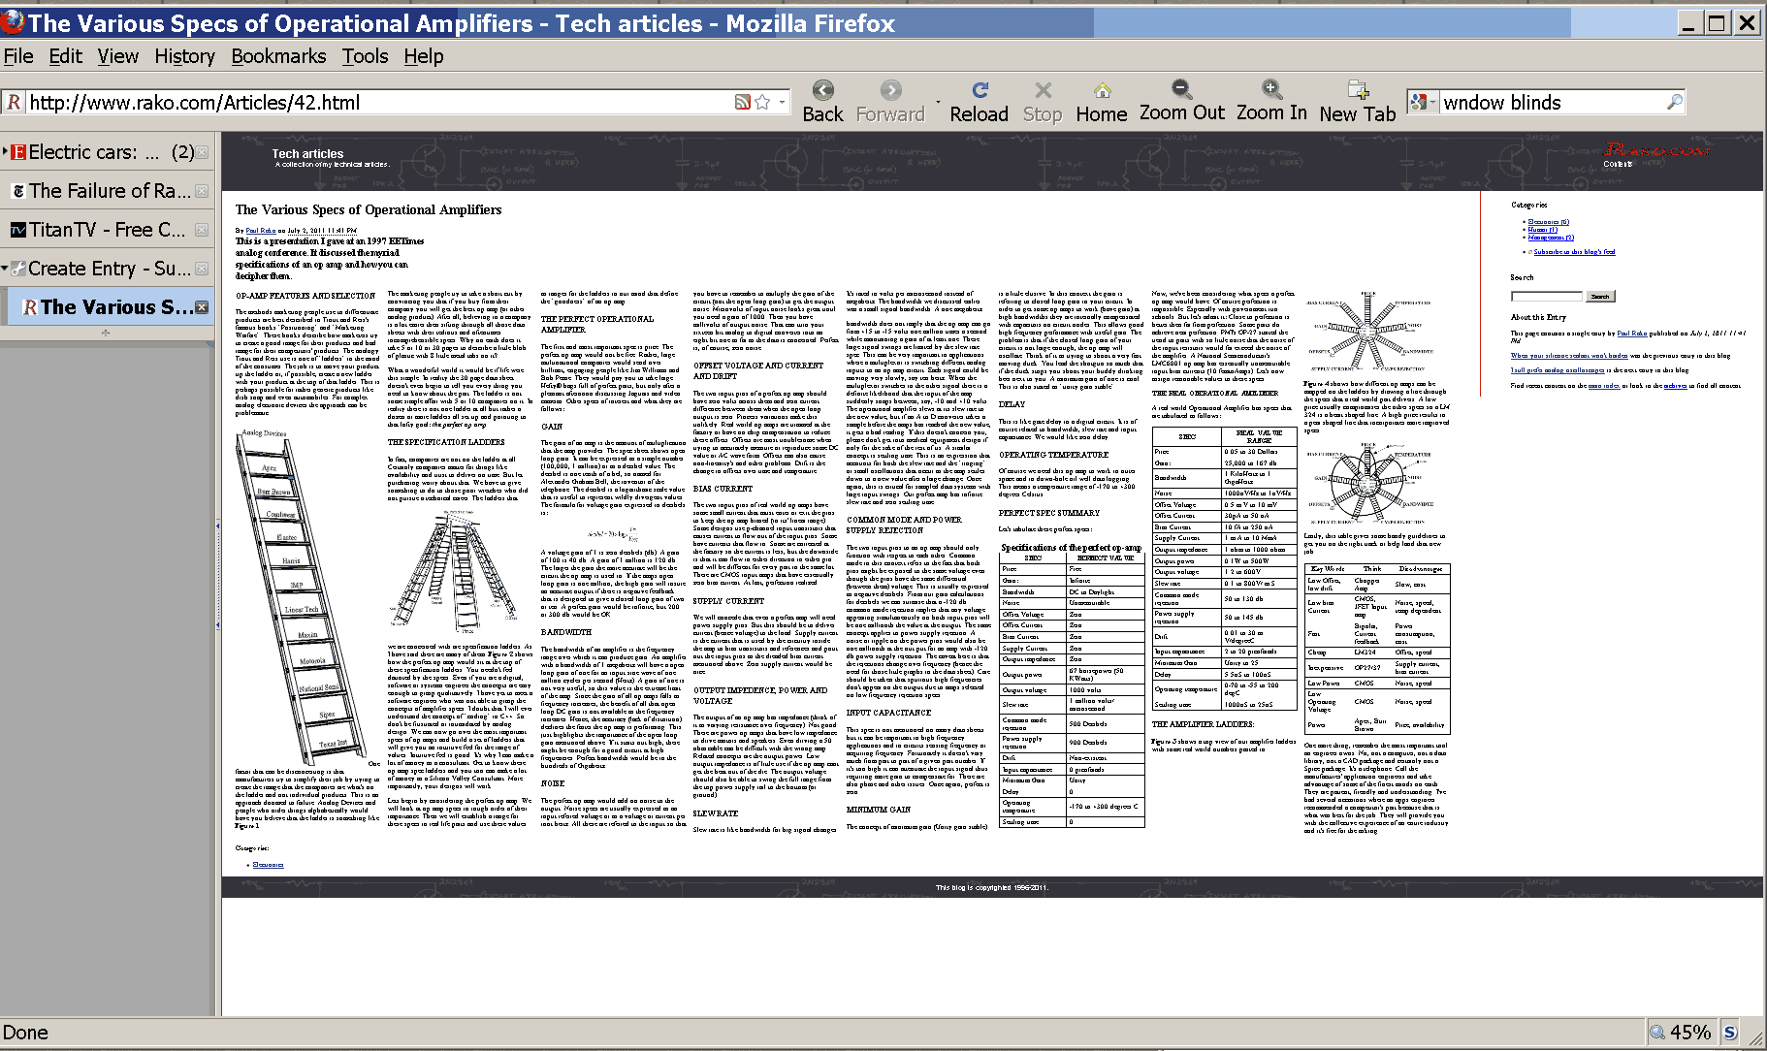The height and width of the screenshot is (1051, 1767).
Task: Close The Various S... active tab
Action: 202,307
